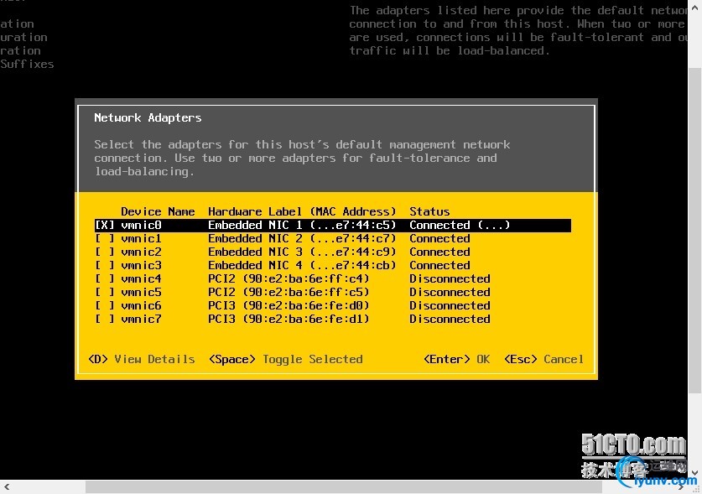Click the Device Name column header

[x=158, y=212]
